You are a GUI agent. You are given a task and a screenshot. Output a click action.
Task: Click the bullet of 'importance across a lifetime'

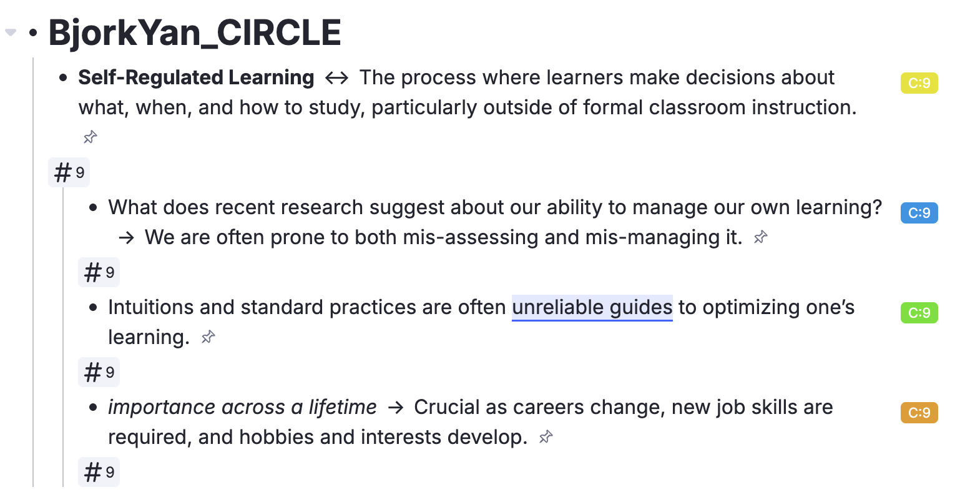click(93, 408)
